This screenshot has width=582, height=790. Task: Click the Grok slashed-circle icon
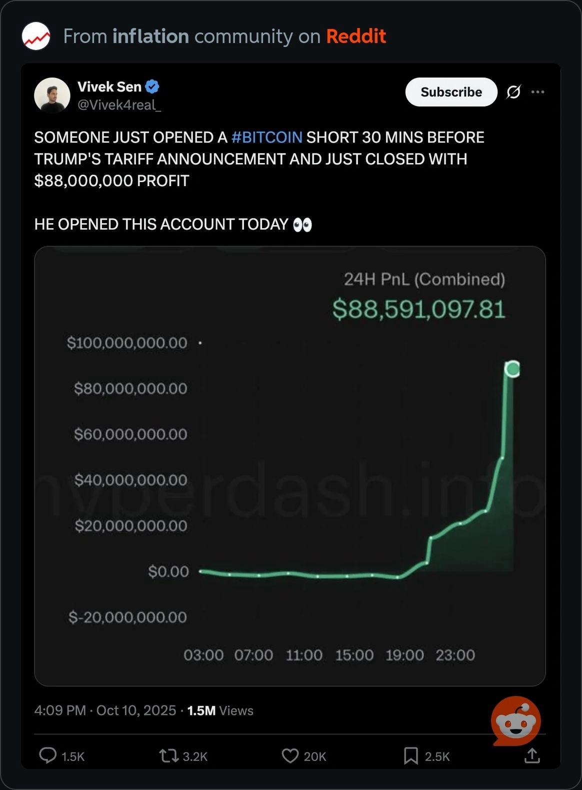tap(513, 92)
